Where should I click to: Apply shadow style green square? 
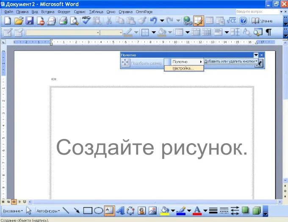[x=246, y=210]
